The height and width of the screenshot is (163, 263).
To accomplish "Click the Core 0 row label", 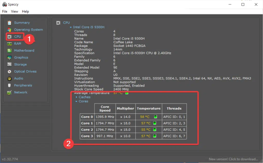I will 87,117.
